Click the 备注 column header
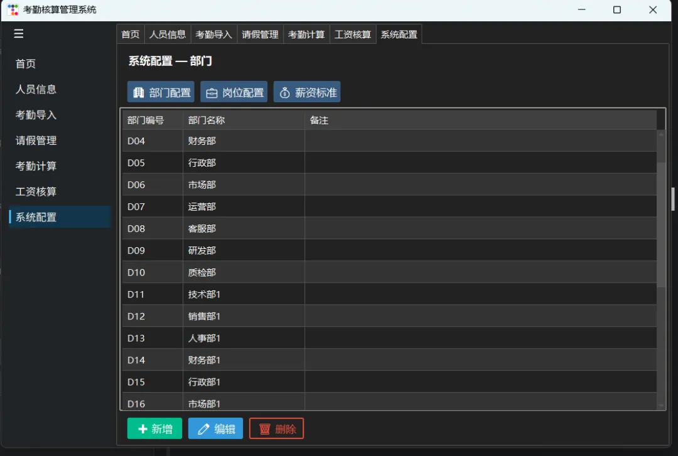Image resolution: width=678 pixels, height=456 pixels. (481, 120)
